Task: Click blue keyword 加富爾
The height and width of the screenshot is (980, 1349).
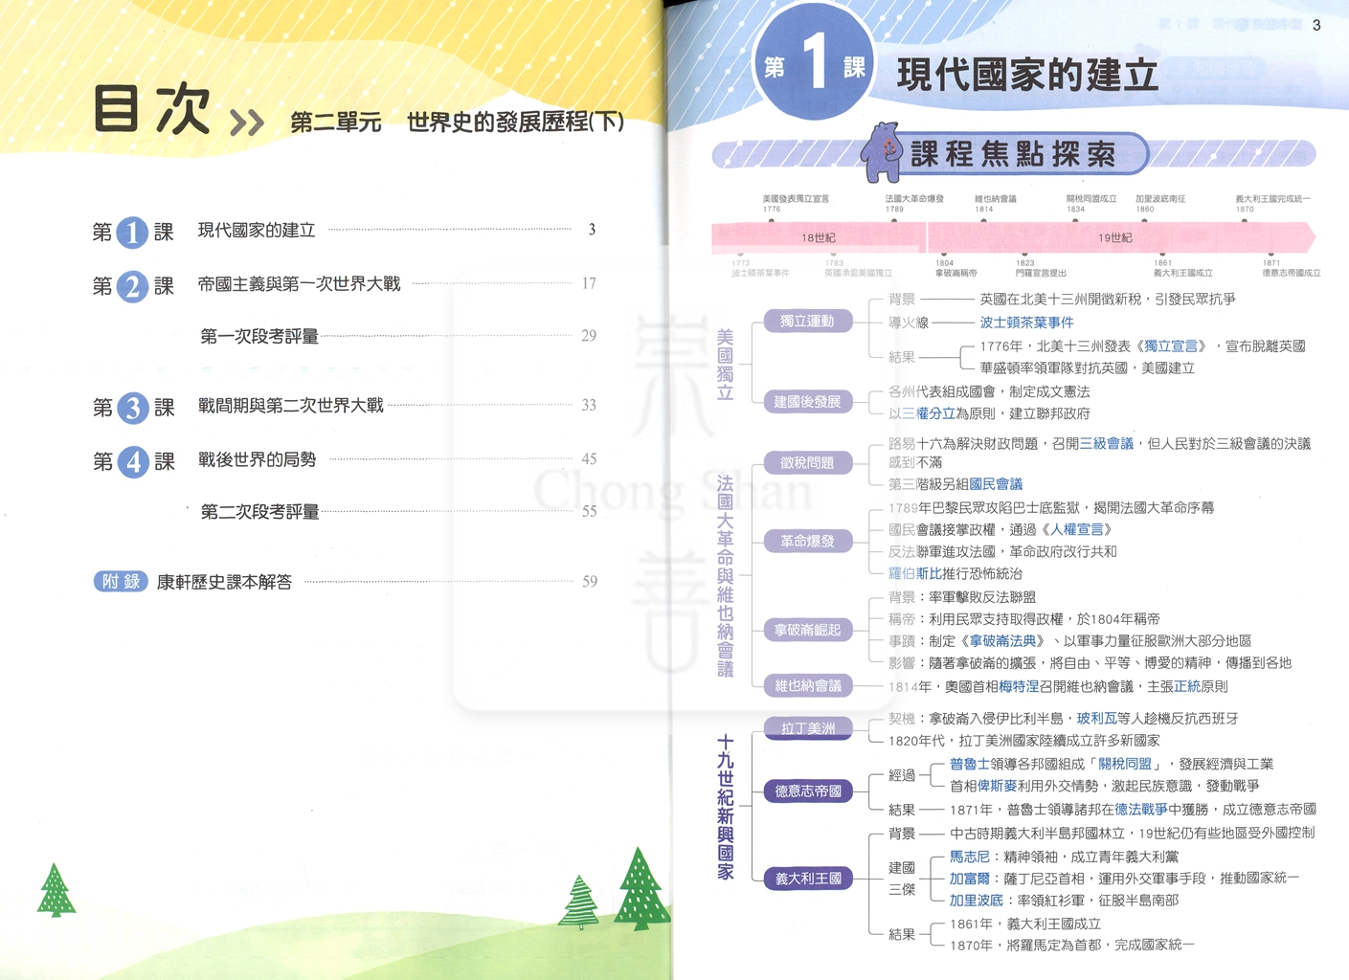Action: pos(970,879)
